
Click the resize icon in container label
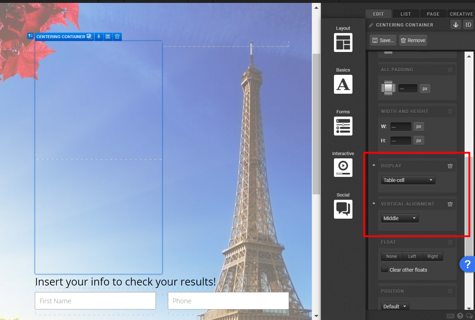click(x=90, y=37)
